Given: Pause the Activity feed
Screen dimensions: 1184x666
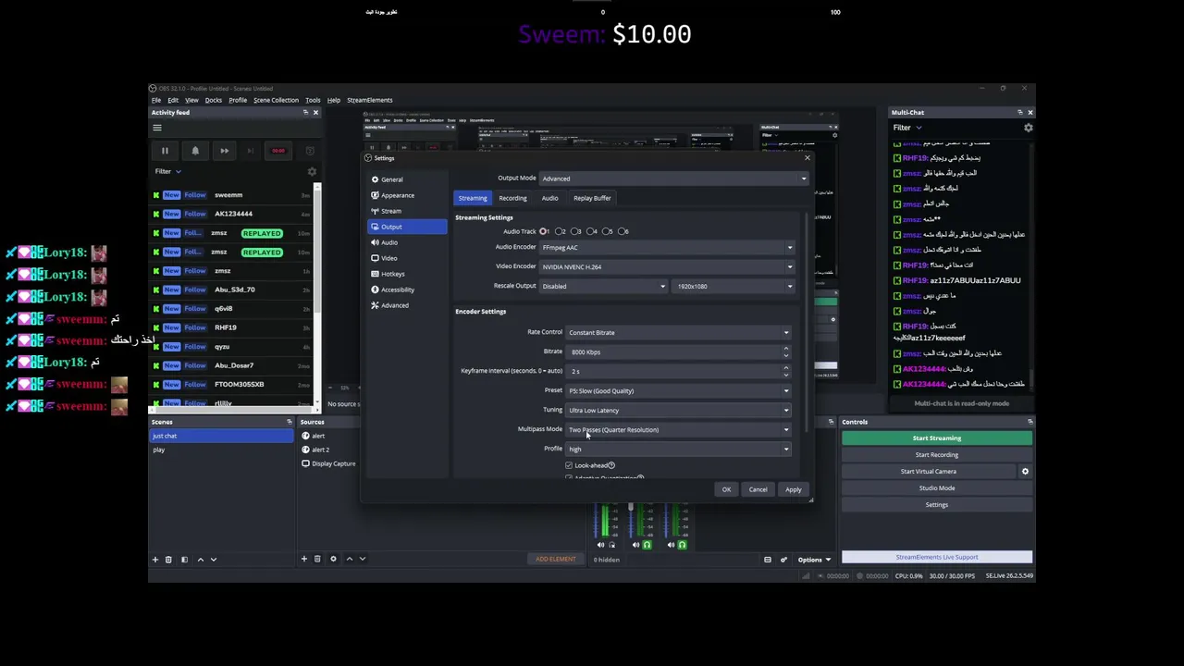Looking at the screenshot, I should [x=165, y=151].
